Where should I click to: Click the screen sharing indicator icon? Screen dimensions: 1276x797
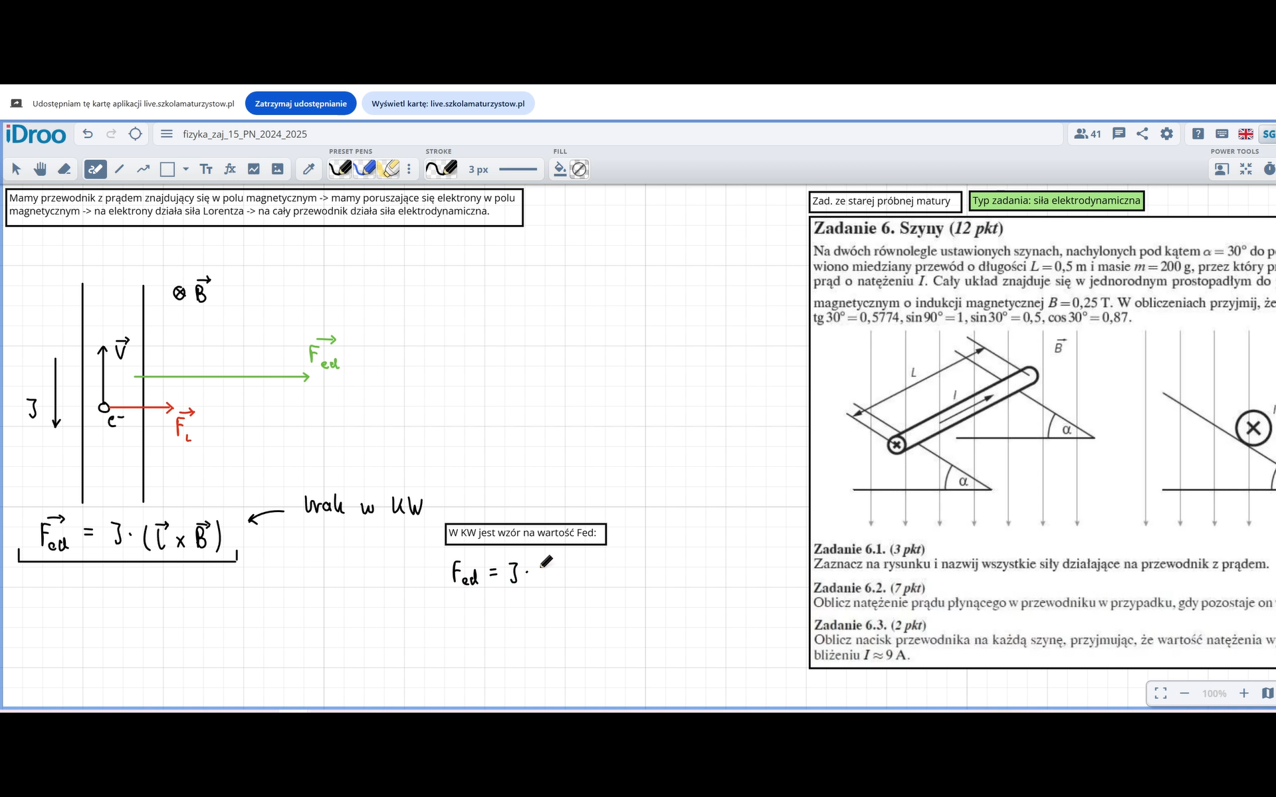point(17,104)
